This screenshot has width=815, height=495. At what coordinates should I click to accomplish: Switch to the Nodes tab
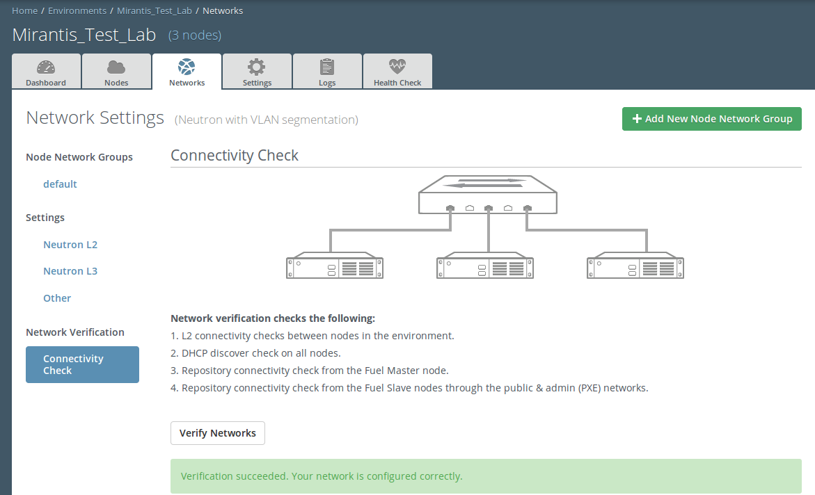click(x=116, y=71)
